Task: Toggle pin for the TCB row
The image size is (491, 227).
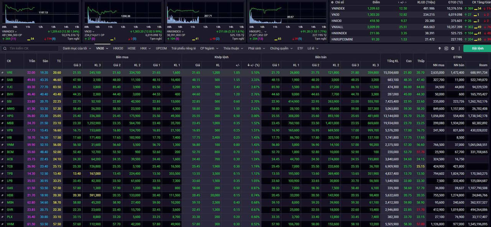Action: 2,167
